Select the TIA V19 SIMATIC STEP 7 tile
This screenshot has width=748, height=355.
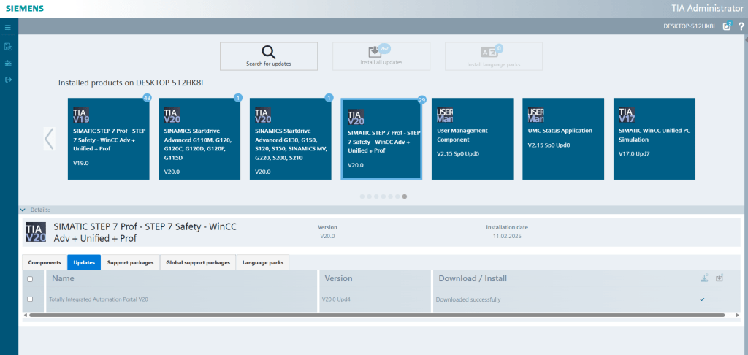point(109,139)
